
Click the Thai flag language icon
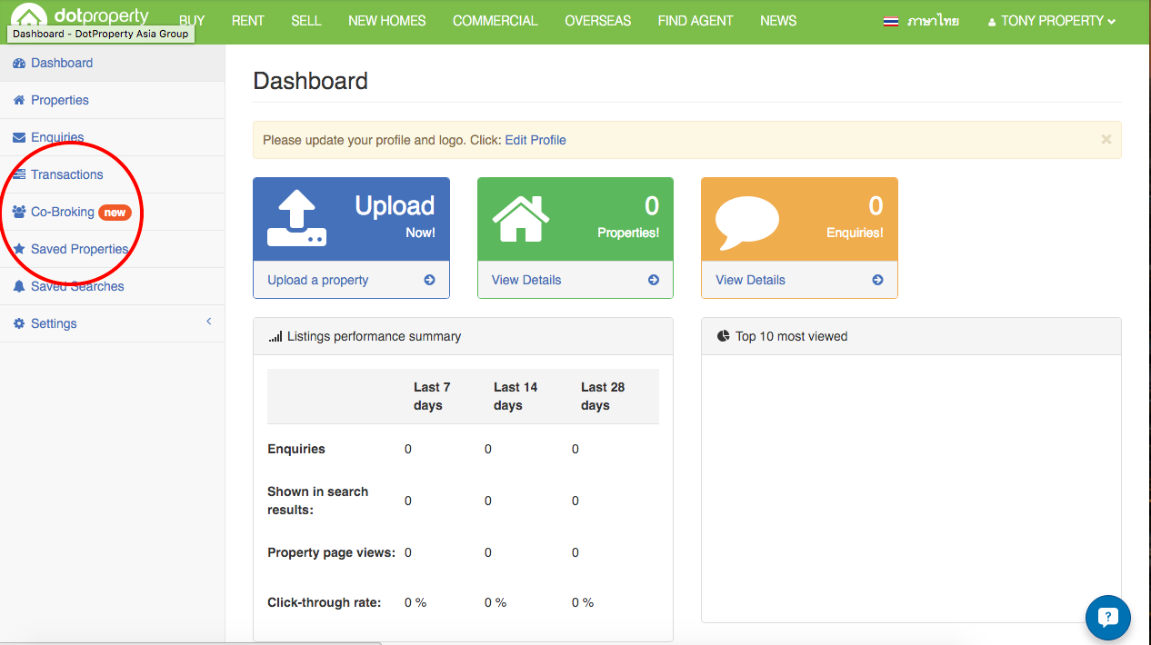click(x=891, y=21)
